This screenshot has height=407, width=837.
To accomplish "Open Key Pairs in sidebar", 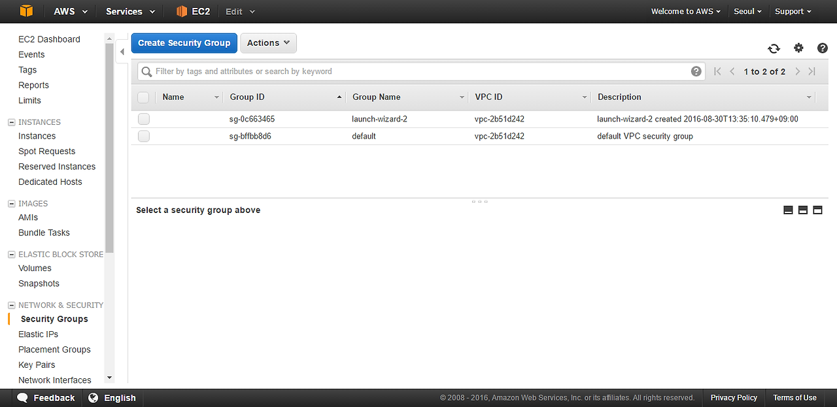I will pyautogui.click(x=37, y=365).
